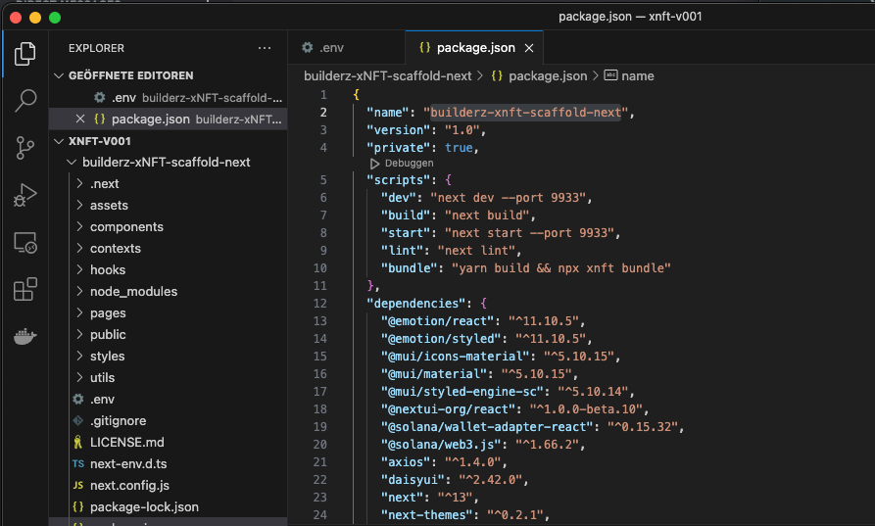
Task: Click braces icon of package-lock.json
Action: [x=78, y=506]
